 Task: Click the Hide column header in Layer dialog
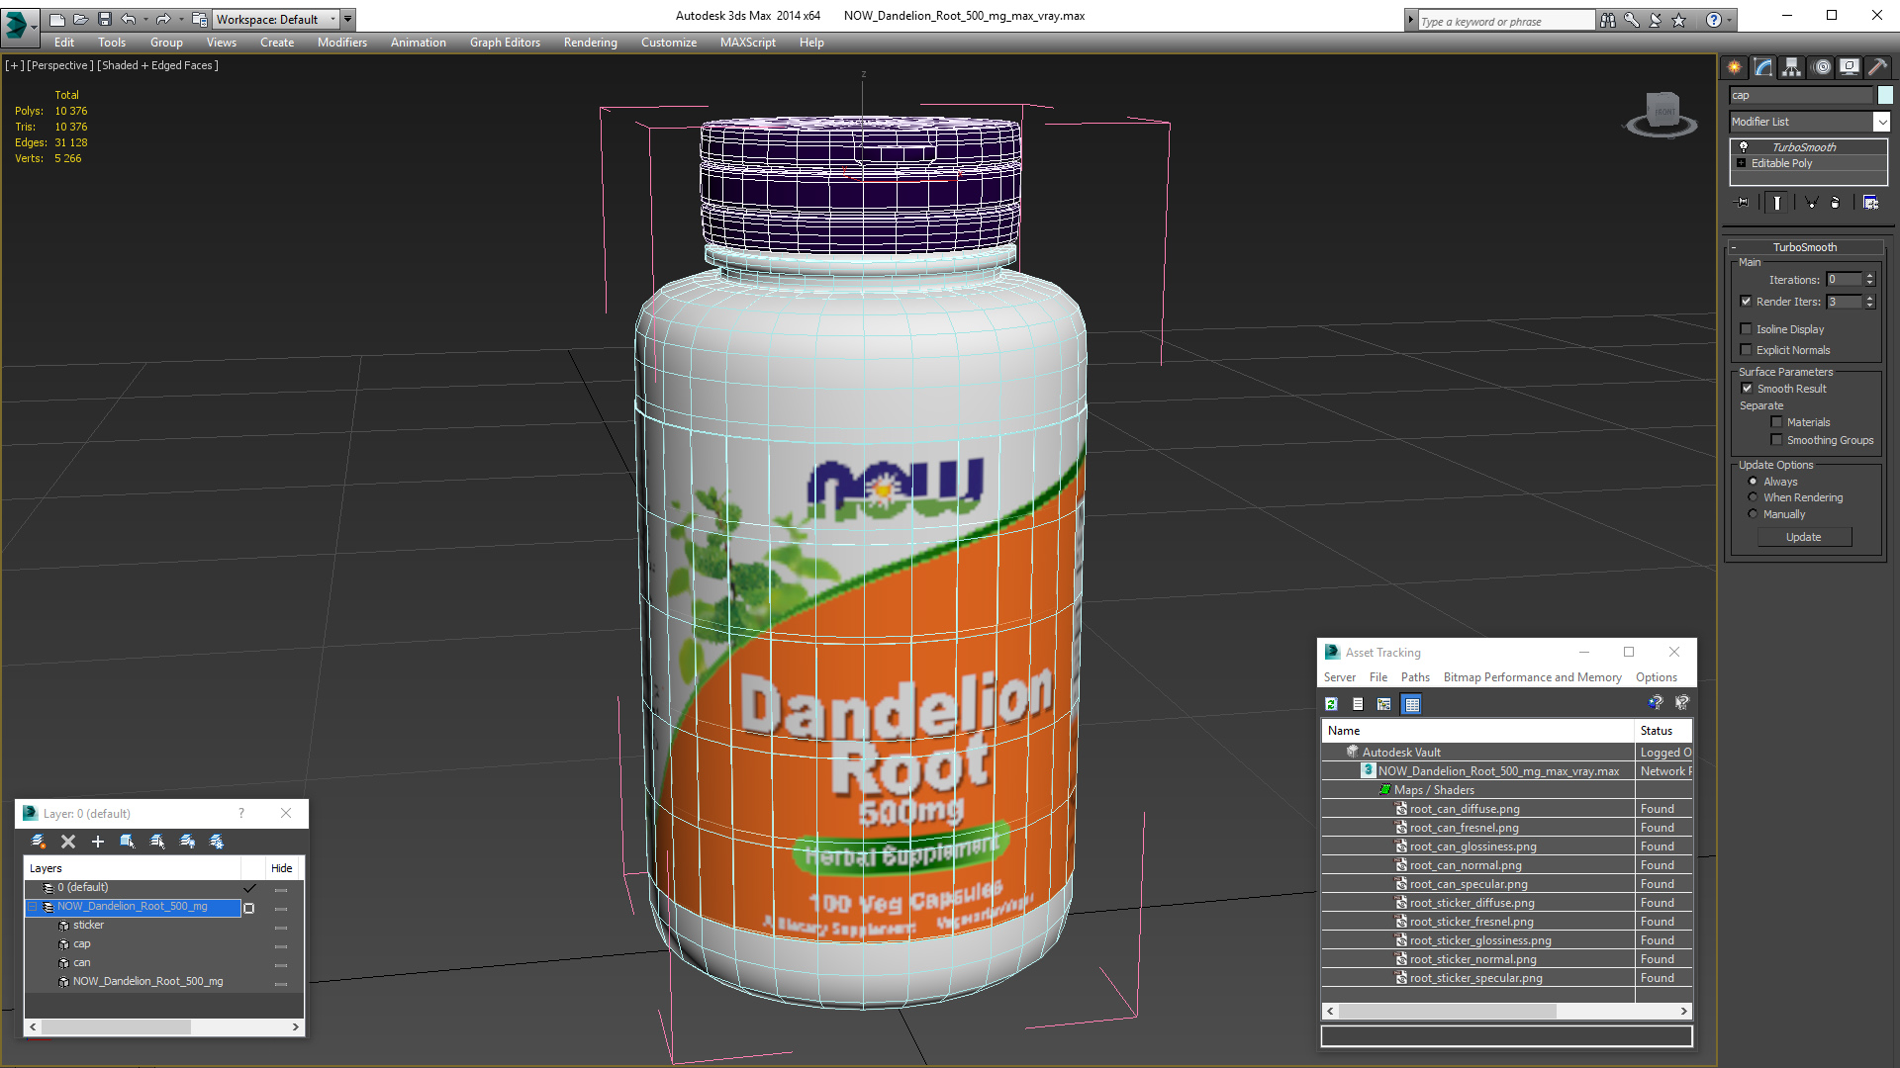[x=282, y=868]
